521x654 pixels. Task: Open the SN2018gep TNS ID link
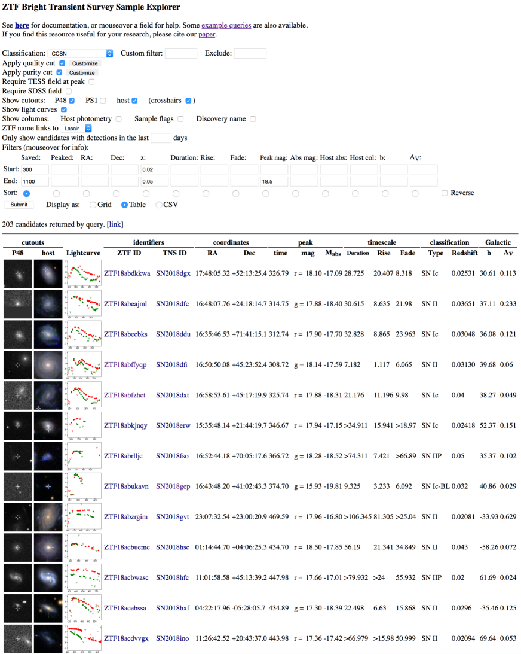pos(173,486)
